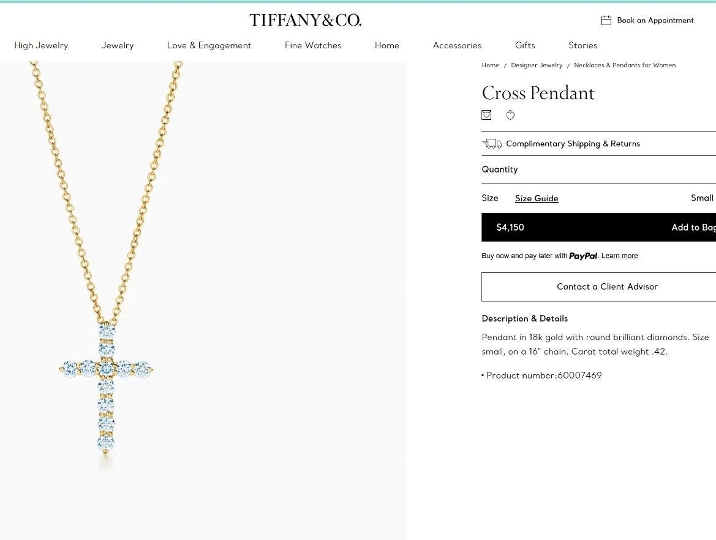Open the High Jewelry menu

[x=41, y=45]
